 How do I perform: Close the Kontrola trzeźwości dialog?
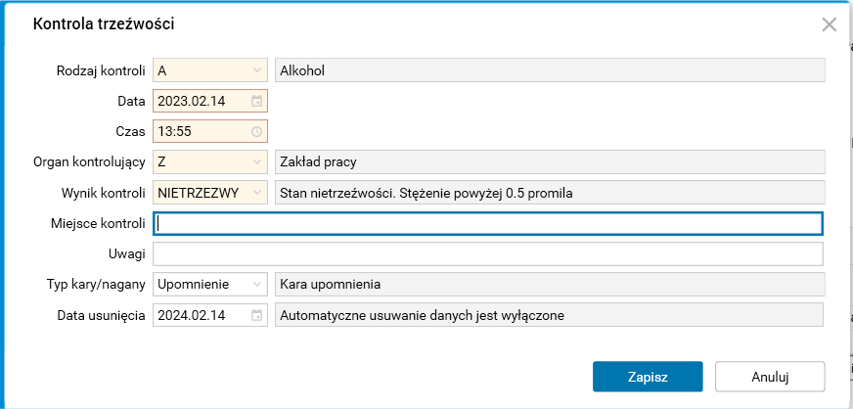tap(830, 25)
